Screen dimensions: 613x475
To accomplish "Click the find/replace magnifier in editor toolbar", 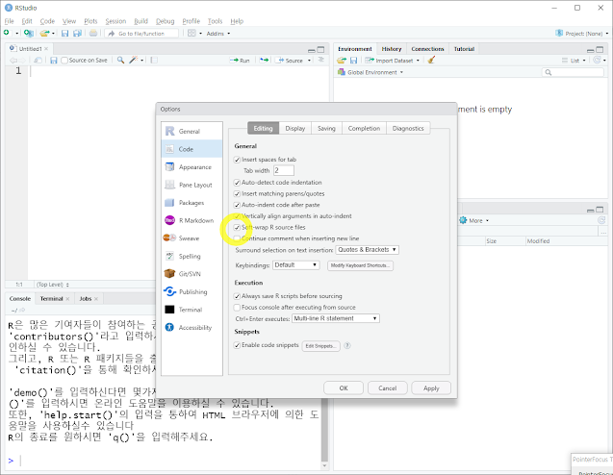I will click(x=121, y=61).
